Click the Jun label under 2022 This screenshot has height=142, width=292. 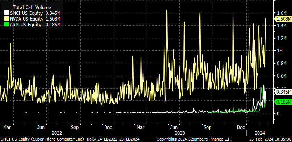pyautogui.click(x=41, y=128)
